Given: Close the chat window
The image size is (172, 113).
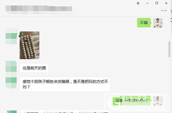Looking at the screenshot, I should click(166, 3).
